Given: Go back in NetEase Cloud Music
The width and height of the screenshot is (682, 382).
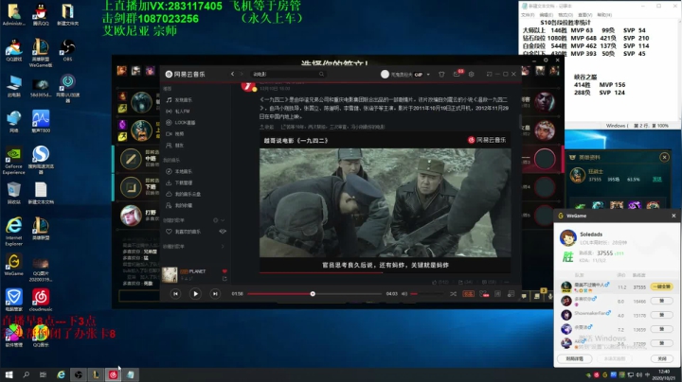Looking at the screenshot, I should pos(233,74).
